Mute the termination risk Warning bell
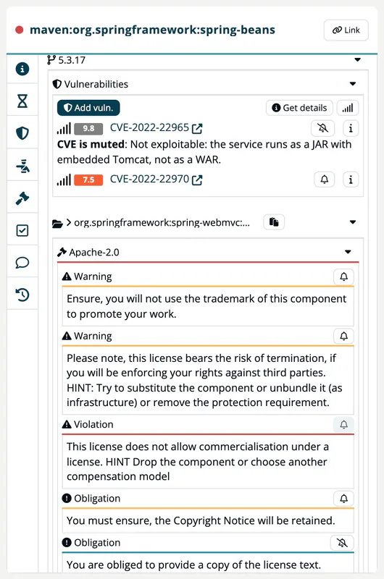This screenshot has width=384, height=579. [343, 336]
